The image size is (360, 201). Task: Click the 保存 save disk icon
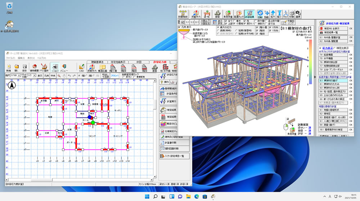(24, 68)
